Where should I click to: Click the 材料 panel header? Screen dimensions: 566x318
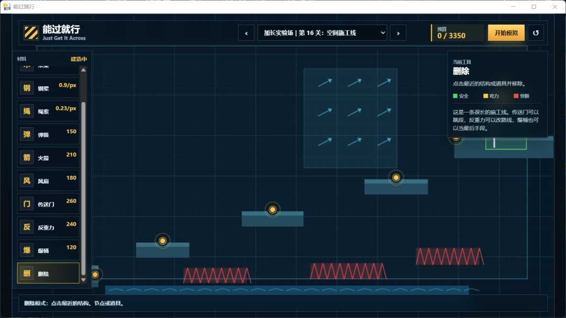[x=21, y=59]
